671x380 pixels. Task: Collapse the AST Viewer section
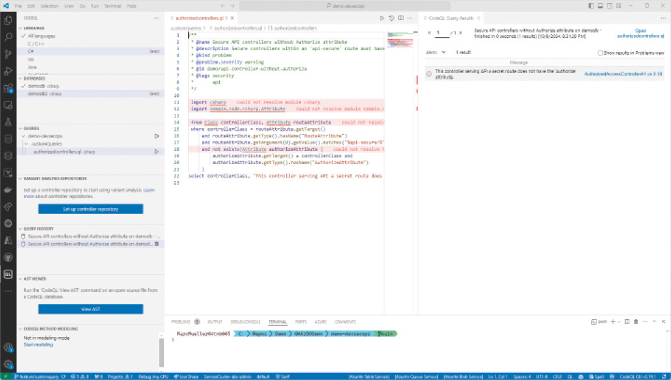[20, 279]
